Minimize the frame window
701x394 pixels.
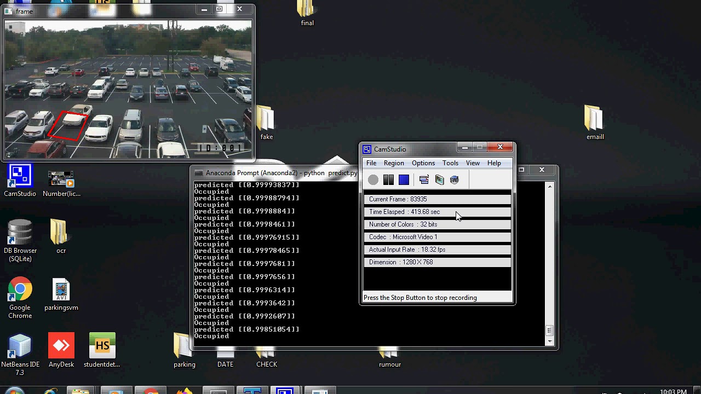[x=204, y=9]
